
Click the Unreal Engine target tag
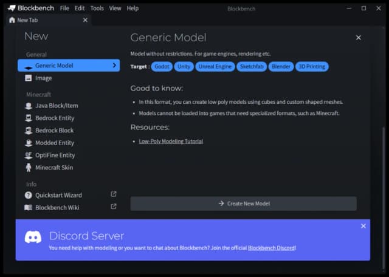coord(215,66)
